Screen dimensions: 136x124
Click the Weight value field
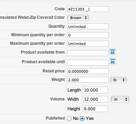(x=88, y=80)
